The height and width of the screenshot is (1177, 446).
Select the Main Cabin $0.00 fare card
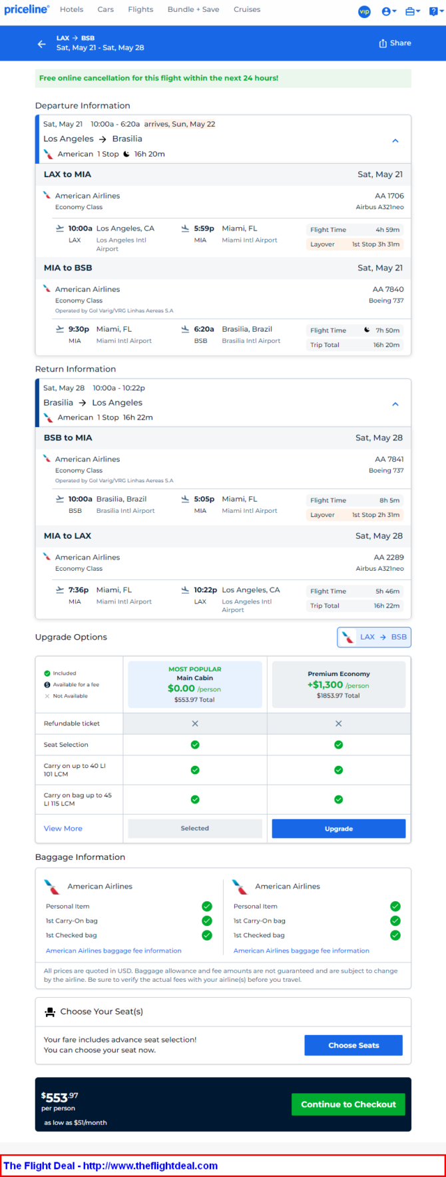click(195, 684)
